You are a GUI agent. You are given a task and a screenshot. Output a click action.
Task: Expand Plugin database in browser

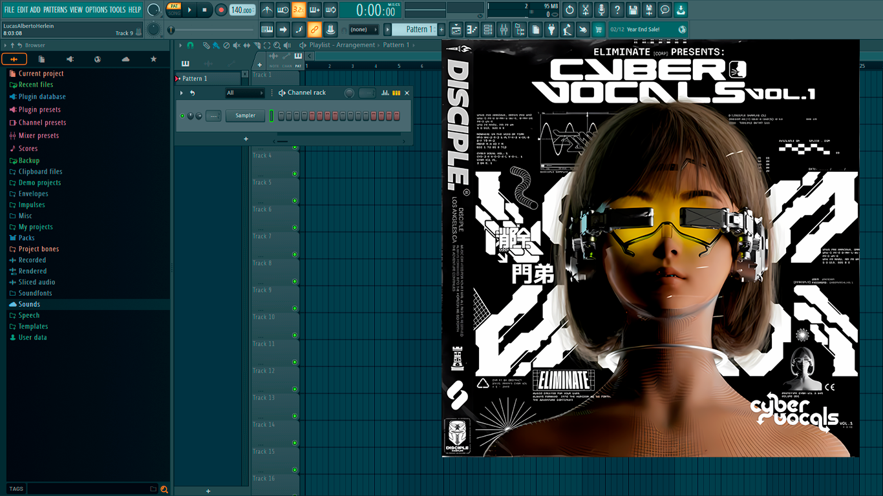[x=42, y=97]
